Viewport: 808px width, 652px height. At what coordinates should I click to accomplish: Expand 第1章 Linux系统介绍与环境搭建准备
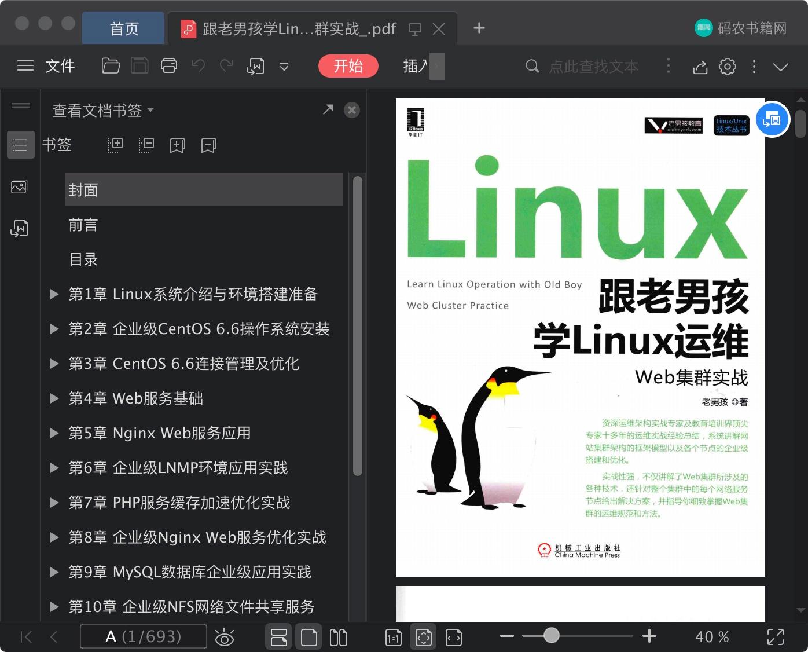click(x=54, y=294)
